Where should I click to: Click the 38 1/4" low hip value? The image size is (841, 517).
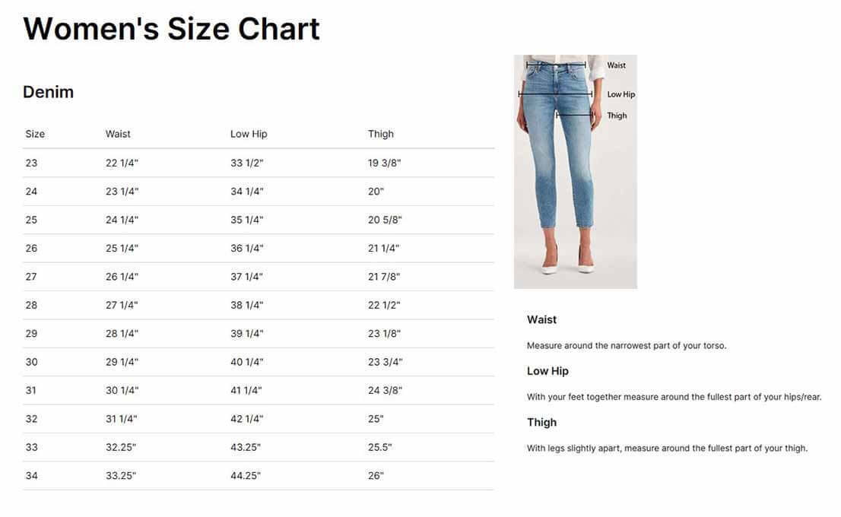pyautogui.click(x=246, y=305)
